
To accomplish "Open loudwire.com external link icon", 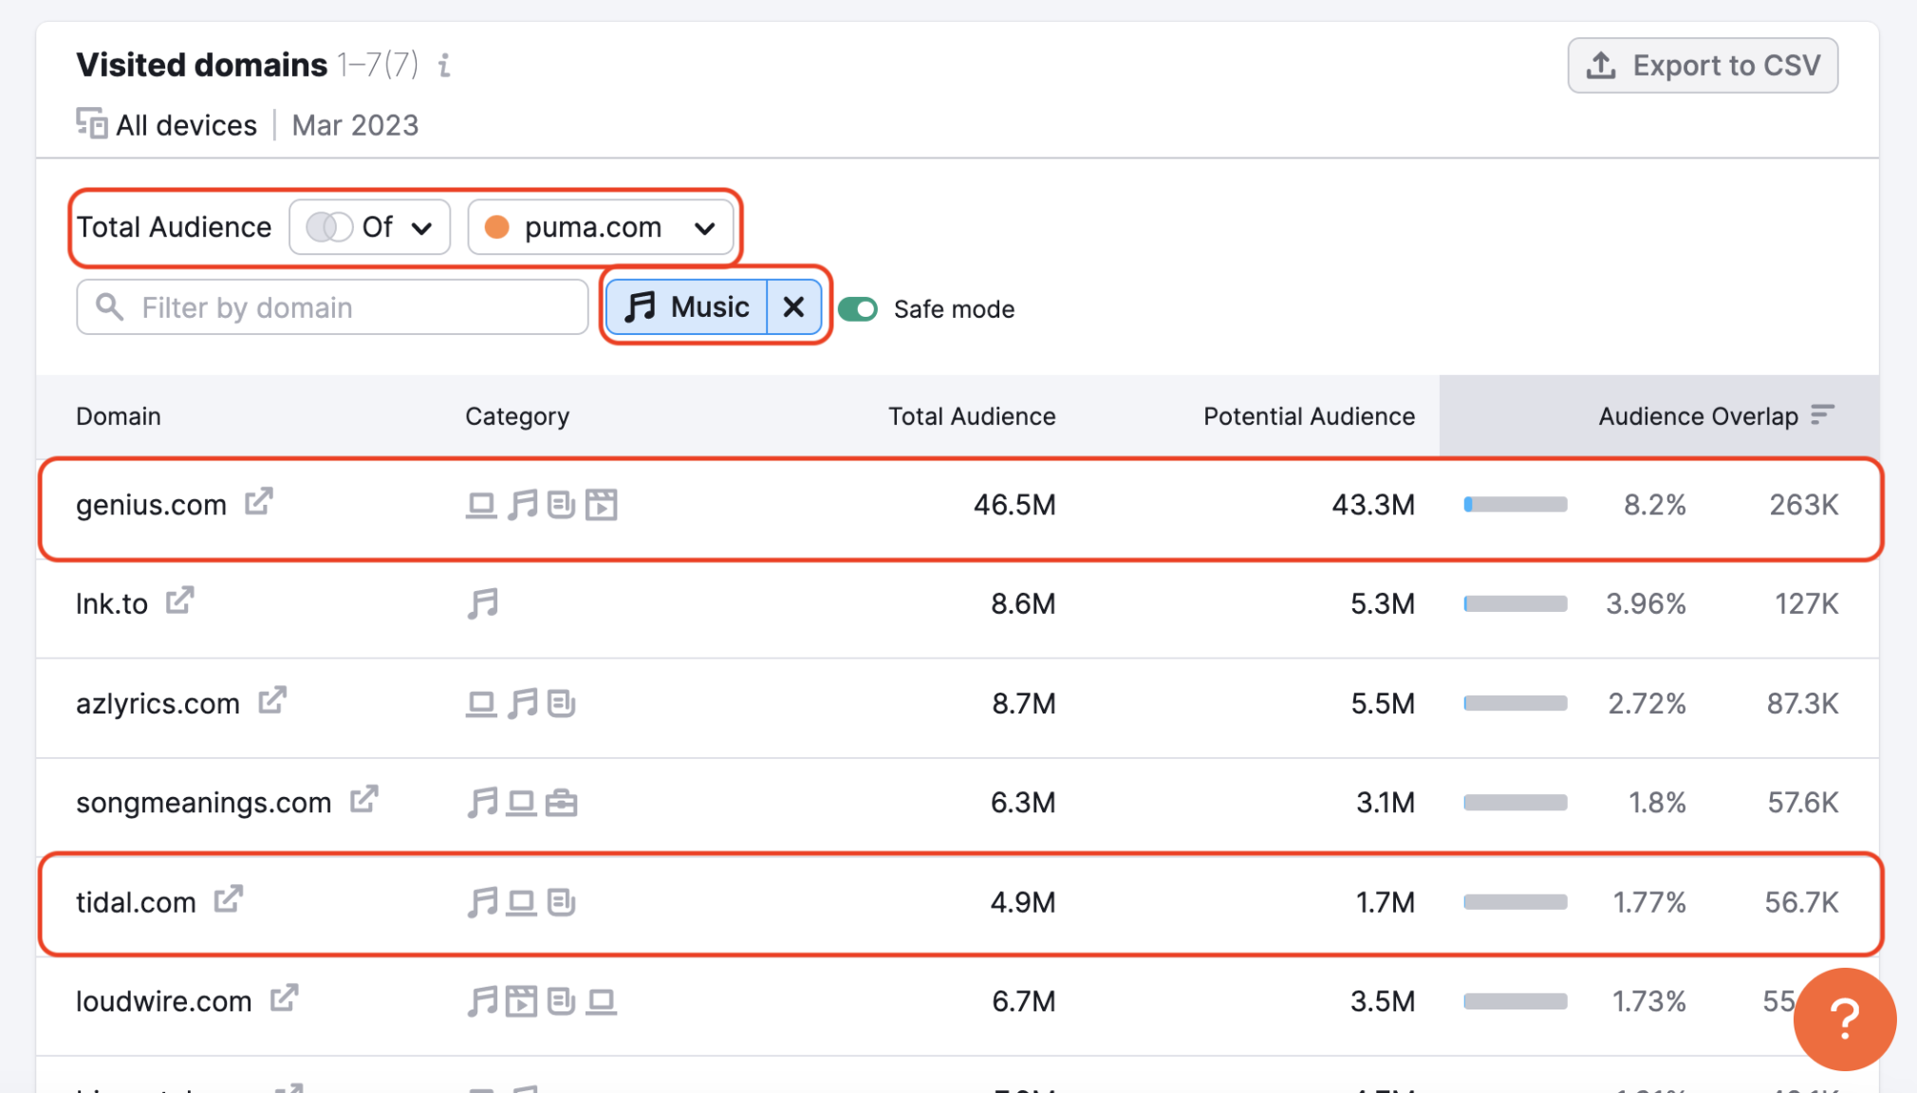I will (x=284, y=998).
